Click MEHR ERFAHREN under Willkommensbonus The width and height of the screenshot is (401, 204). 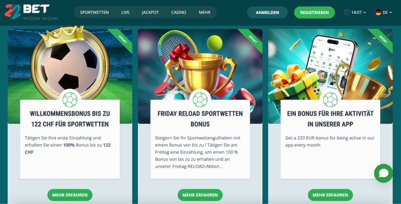coord(70,195)
